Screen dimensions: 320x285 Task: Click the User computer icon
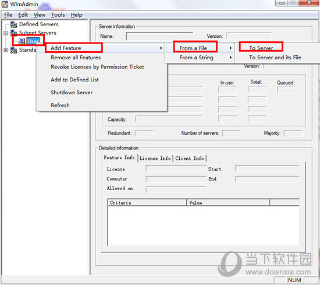[x=22, y=41]
